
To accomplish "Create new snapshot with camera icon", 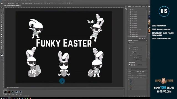I will (x=142, y=38).
